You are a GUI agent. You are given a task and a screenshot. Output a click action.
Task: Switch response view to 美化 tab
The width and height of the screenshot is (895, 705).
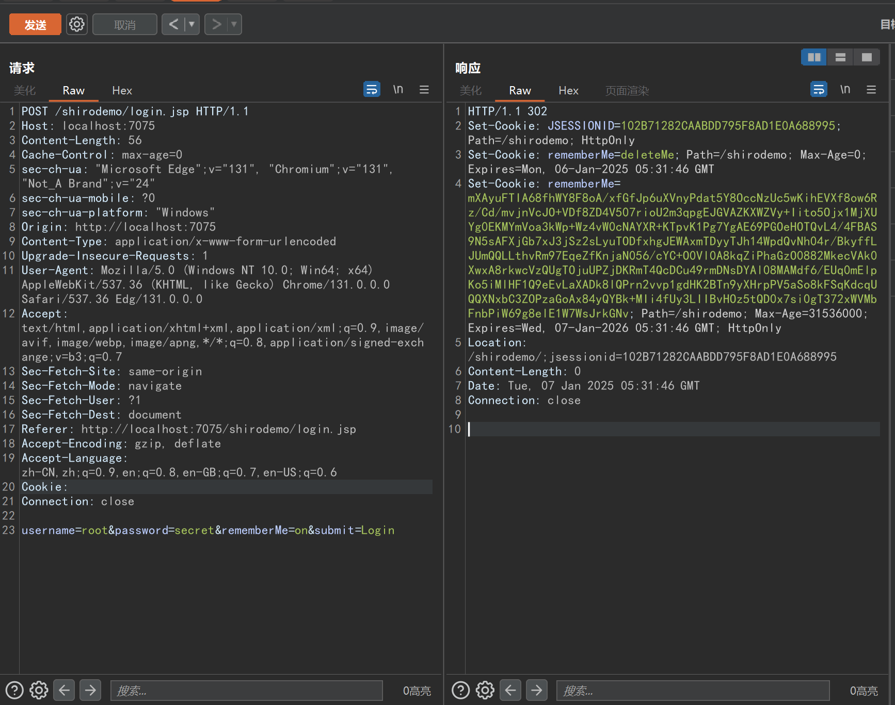point(470,90)
